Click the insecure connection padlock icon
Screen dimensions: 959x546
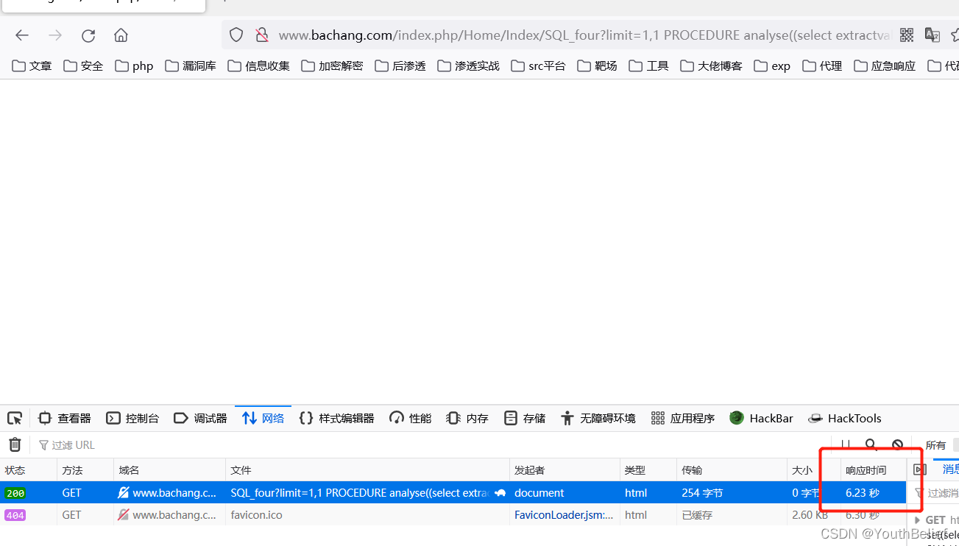(x=261, y=35)
